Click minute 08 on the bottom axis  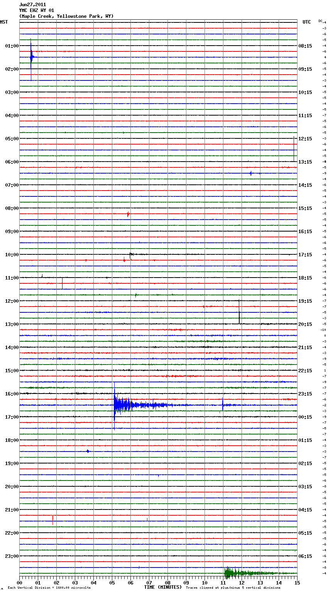168,583
